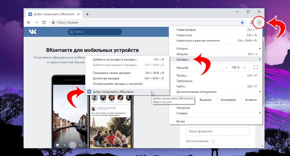This screenshot has height=156, width=290.
Task: Increase zoom with plus button
Action: point(244,68)
